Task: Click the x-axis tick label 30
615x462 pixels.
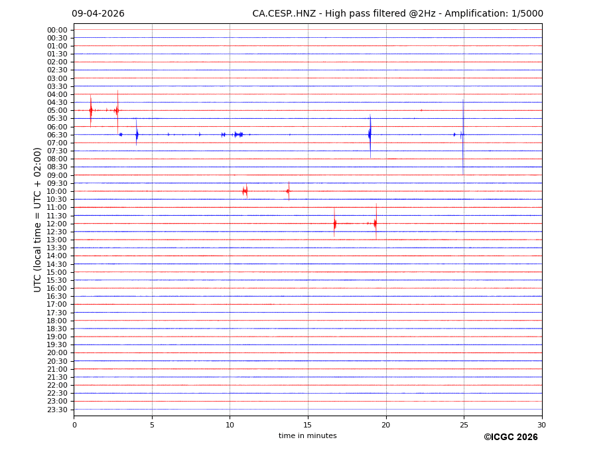Action: click(x=541, y=425)
